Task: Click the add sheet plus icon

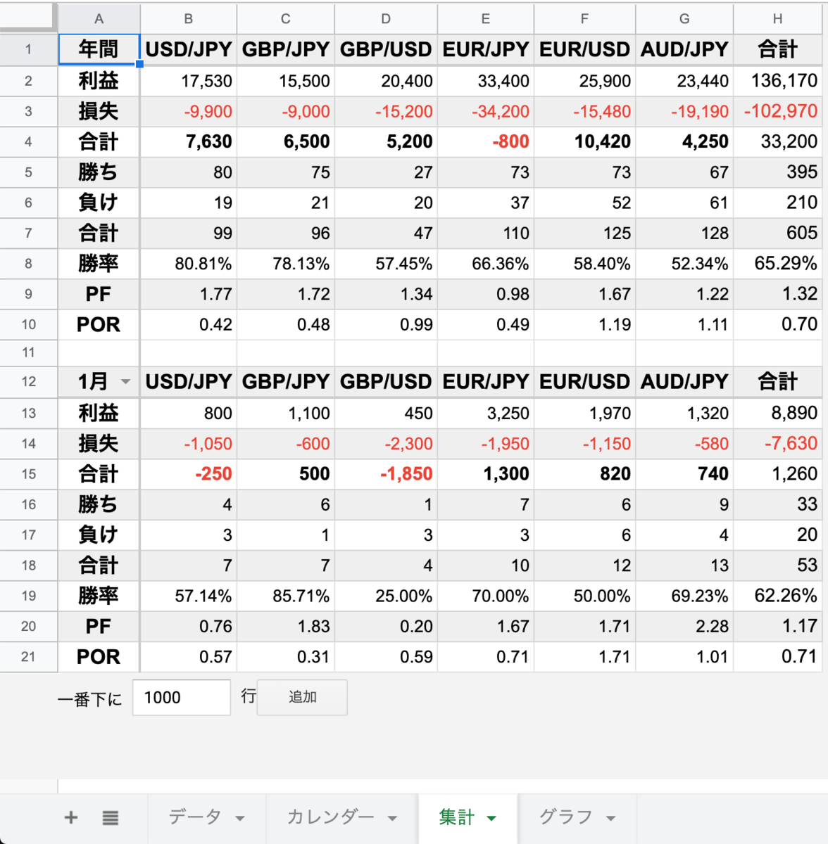Action: coord(71,817)
